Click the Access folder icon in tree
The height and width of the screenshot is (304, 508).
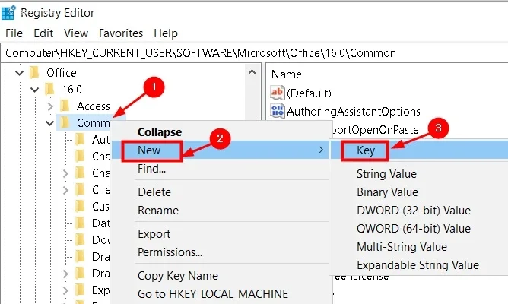pyautogui.click(x=65, y=106)
